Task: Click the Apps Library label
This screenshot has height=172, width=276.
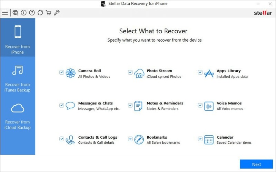Action: 229,71
